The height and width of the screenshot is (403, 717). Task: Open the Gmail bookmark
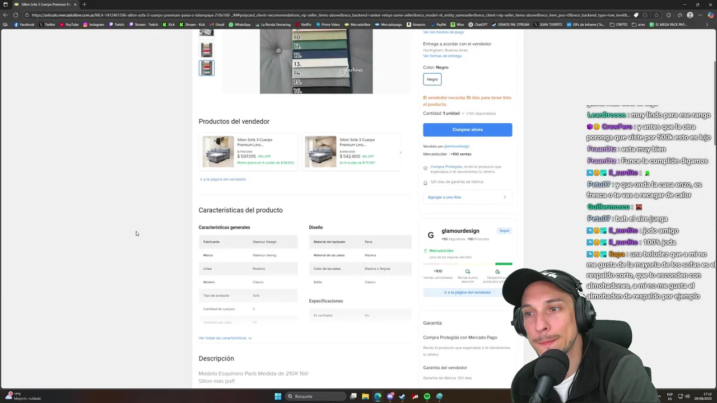pyautogui.click(x=217, y=25)
